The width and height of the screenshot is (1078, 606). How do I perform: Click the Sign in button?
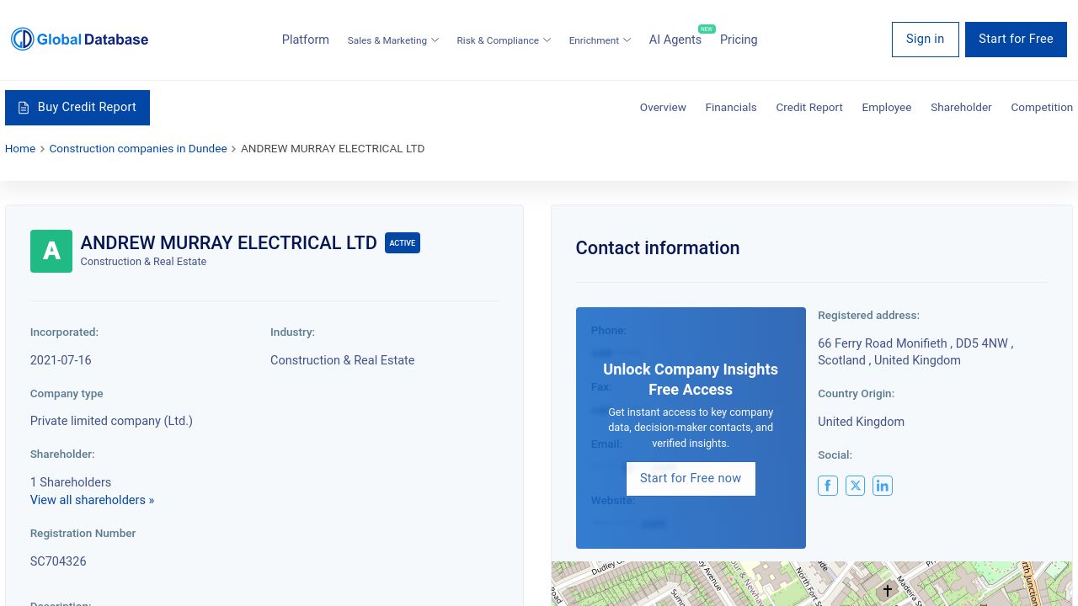[926, 40]
